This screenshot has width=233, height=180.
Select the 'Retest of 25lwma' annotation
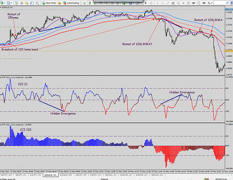(x=14, y=16)
